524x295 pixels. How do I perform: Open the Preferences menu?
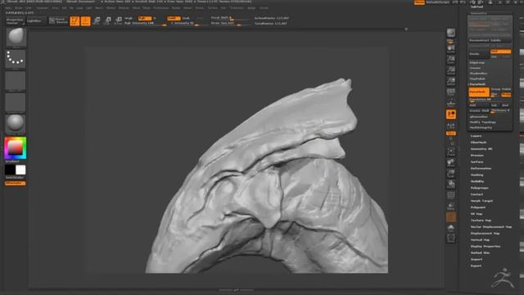pos(161,7)
